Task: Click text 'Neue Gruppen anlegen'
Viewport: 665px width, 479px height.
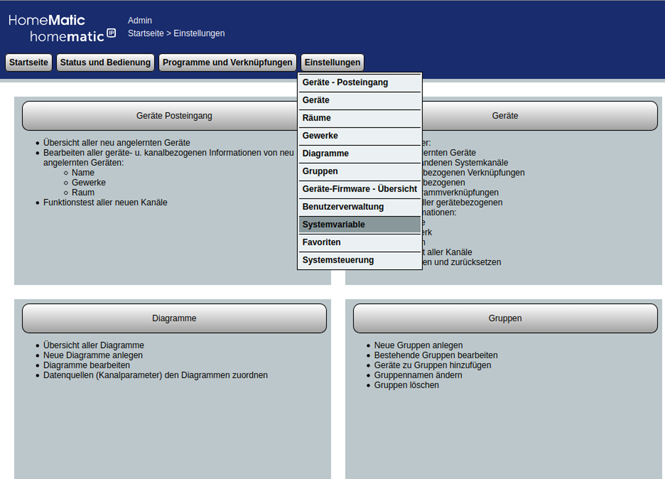Action: (419, 345)
